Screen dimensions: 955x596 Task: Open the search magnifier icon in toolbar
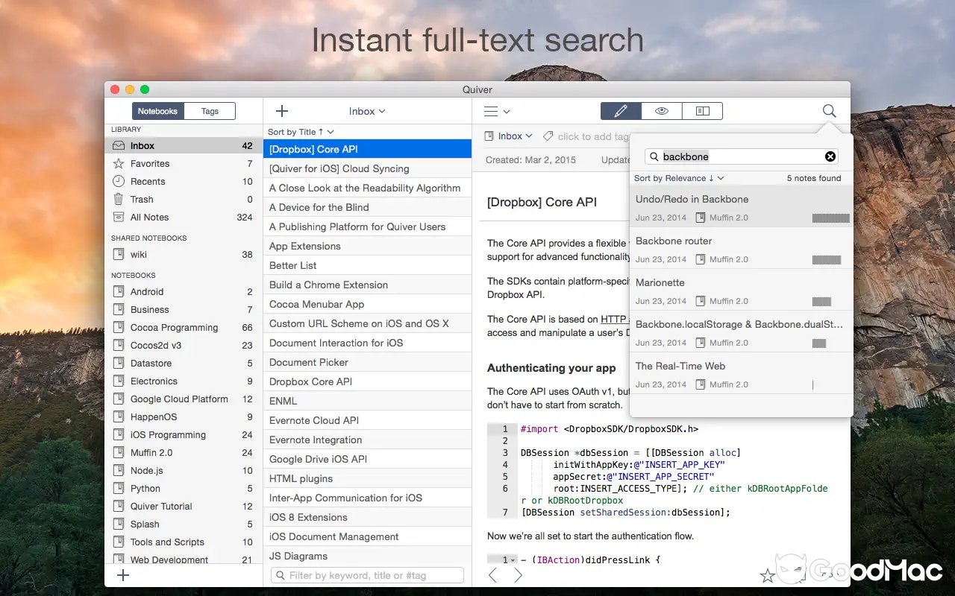[829, 111]
